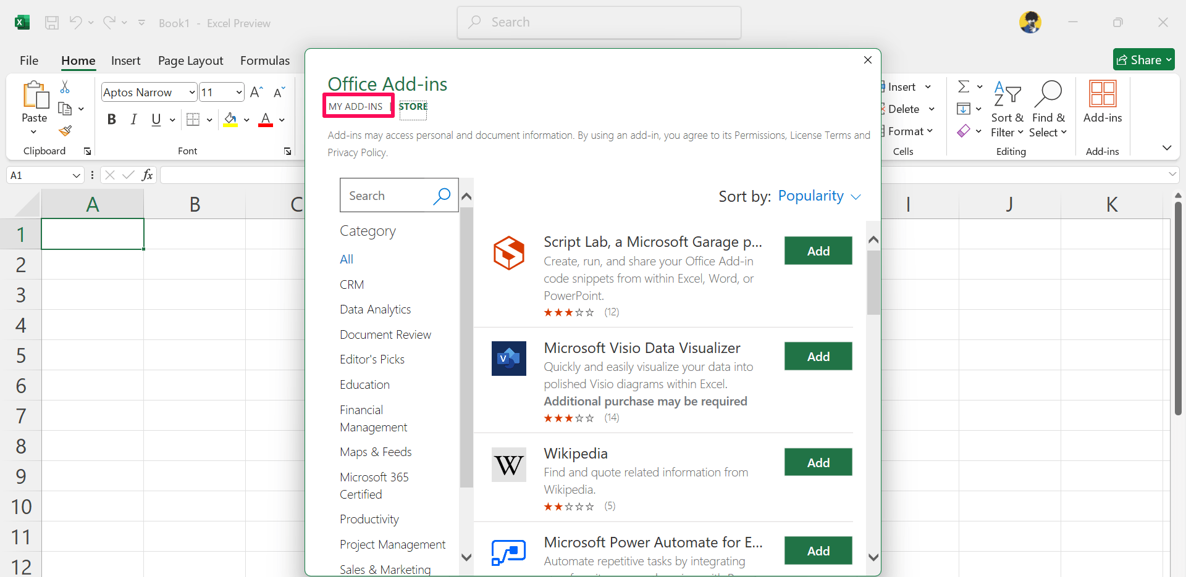Add the Wikipedia add-in

(x=818, y=462)
